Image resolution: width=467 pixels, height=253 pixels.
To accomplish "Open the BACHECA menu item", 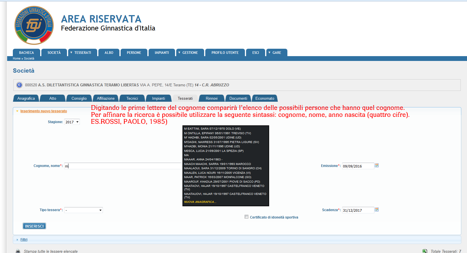I will coord(27,53).
